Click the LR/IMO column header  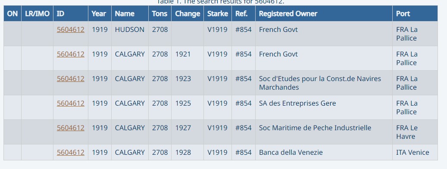(x=37, y=13)
